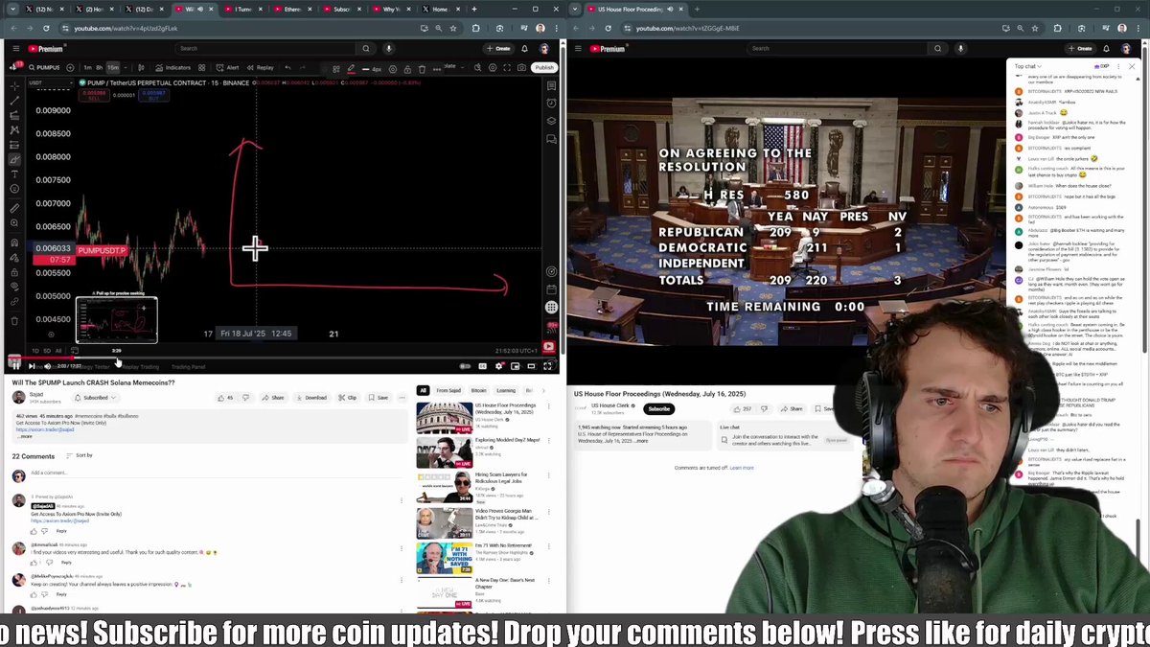Click search magnifier button in left YouTube window

[x=366, y=48]
